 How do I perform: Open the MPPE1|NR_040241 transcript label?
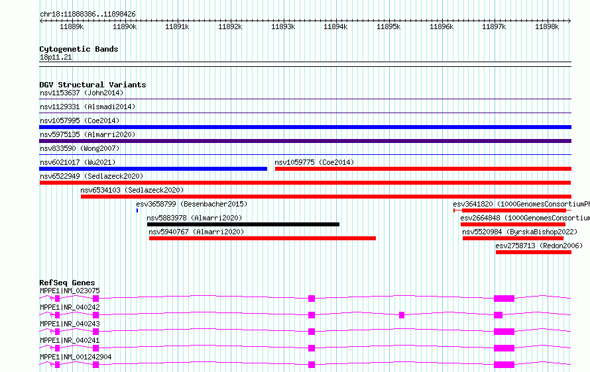click(x=70, y=340)
